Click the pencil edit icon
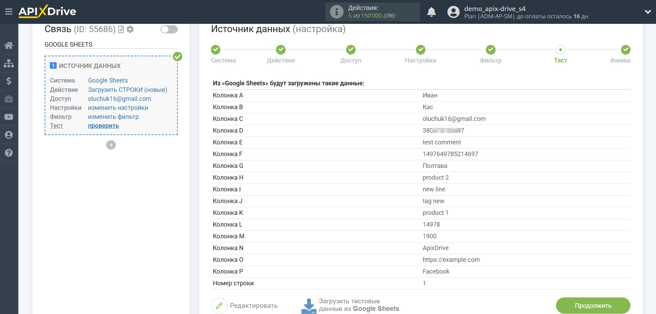The image size is (656, 314). (x=219, y=306)
